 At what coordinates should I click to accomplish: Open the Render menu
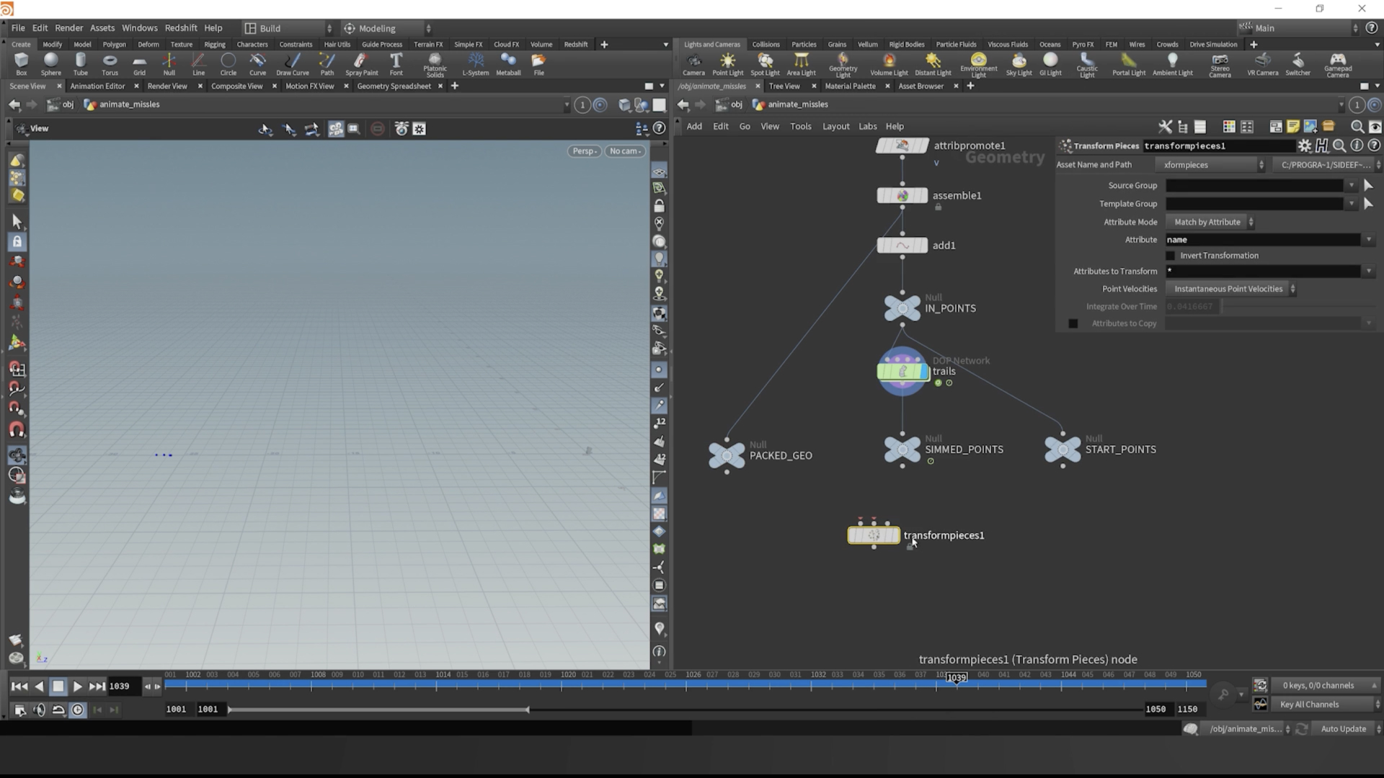pos(69,28)
